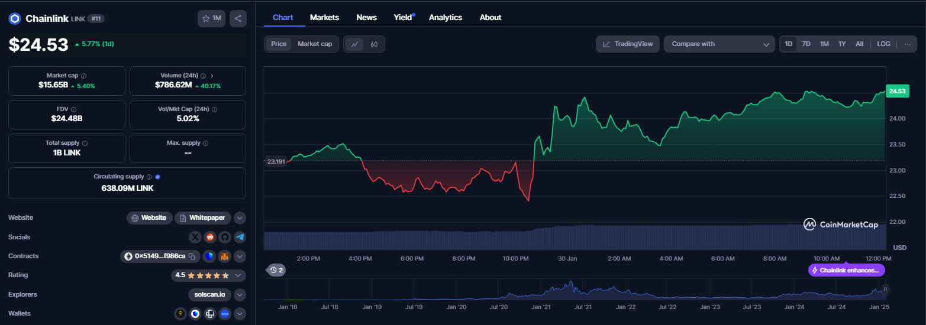Open the Whitepaper link
The width and height of the screenshot is (926, 325).
[x=203, y=218]
